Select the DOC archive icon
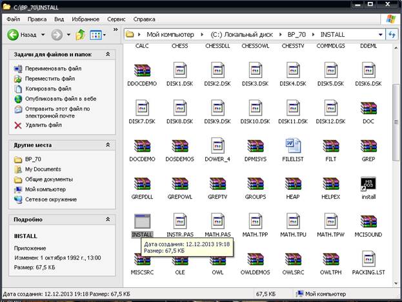Screen dimensions: 402x302 coord(368,108)
